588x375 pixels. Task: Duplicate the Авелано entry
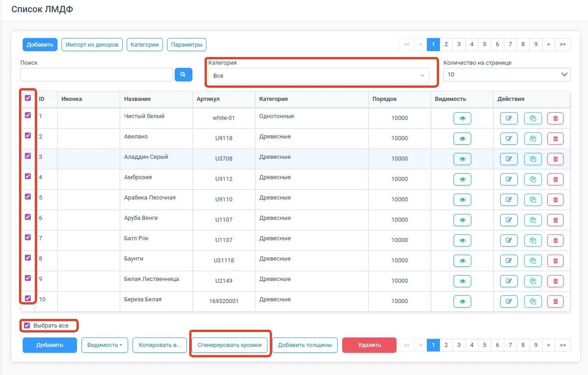click(x=533, y=138)
